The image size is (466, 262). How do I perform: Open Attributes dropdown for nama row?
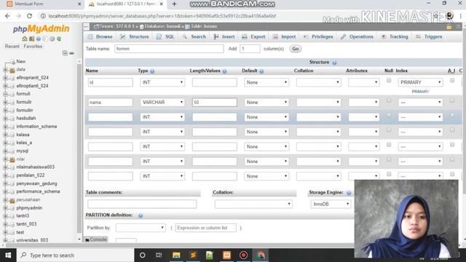[364, 102]
